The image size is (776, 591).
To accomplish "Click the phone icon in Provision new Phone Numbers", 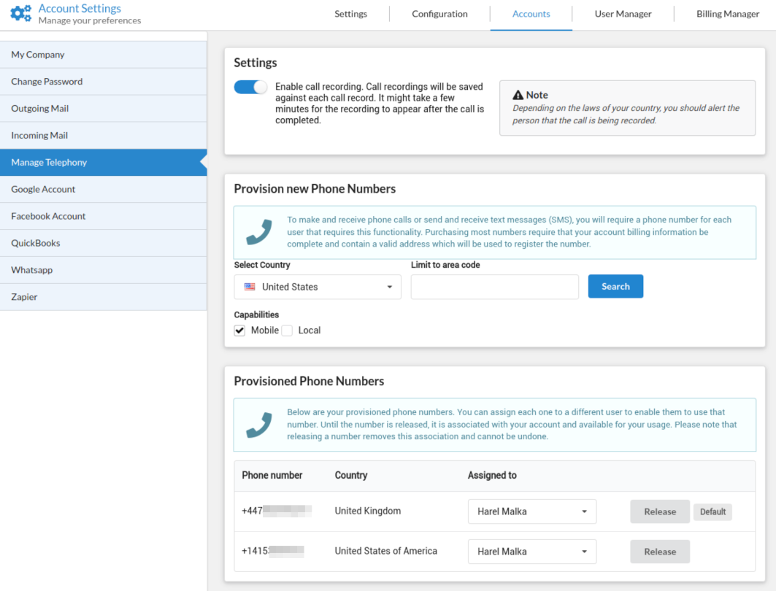I will [258, 232].
